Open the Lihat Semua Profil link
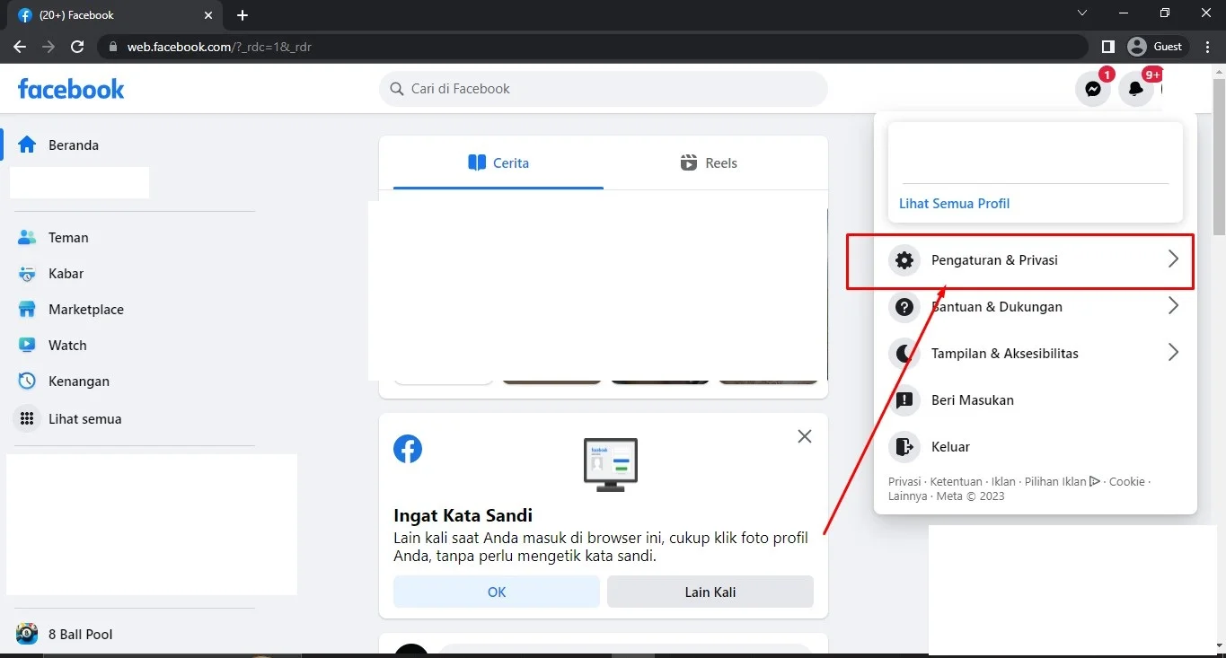This screenshot has height=658, width=1226. click(x=954, y=204)
